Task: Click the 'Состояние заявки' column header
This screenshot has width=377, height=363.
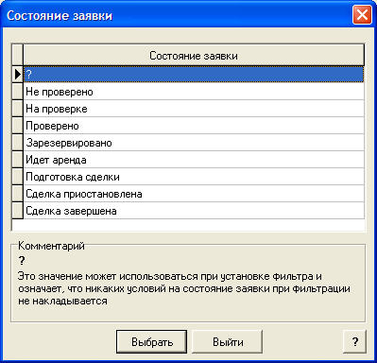Action: (x=194, y=56)
